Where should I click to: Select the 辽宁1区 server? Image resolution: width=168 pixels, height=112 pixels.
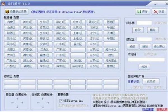pyautogui.click(x=95, y=33)
